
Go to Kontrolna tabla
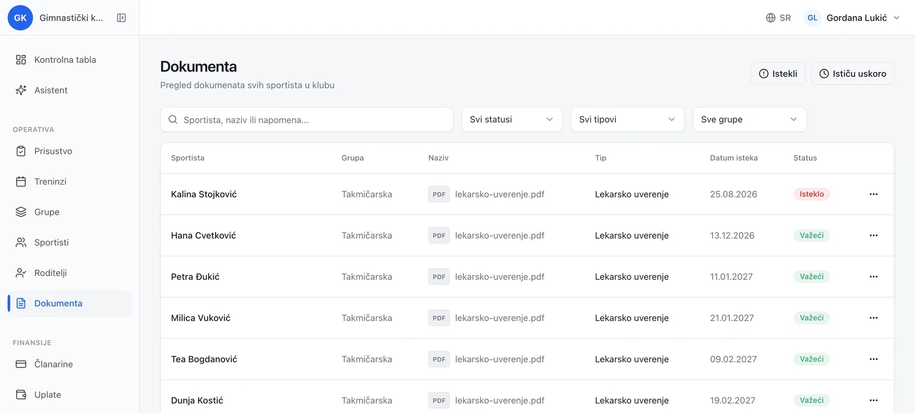(69, 59)
